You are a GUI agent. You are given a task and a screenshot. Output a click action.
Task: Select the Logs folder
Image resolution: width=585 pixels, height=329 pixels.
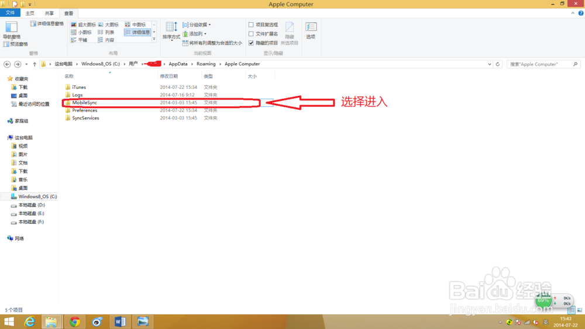(x=77, y=95)
